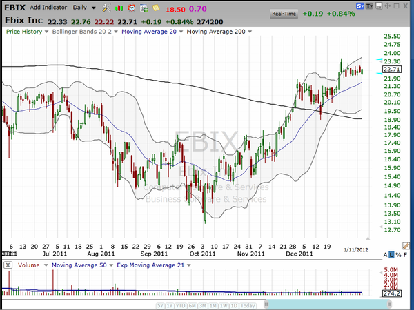This screenshot has height=310, width=414.
Task: Expand the Volume indicator dropdown
Action: tap(46, 265)
